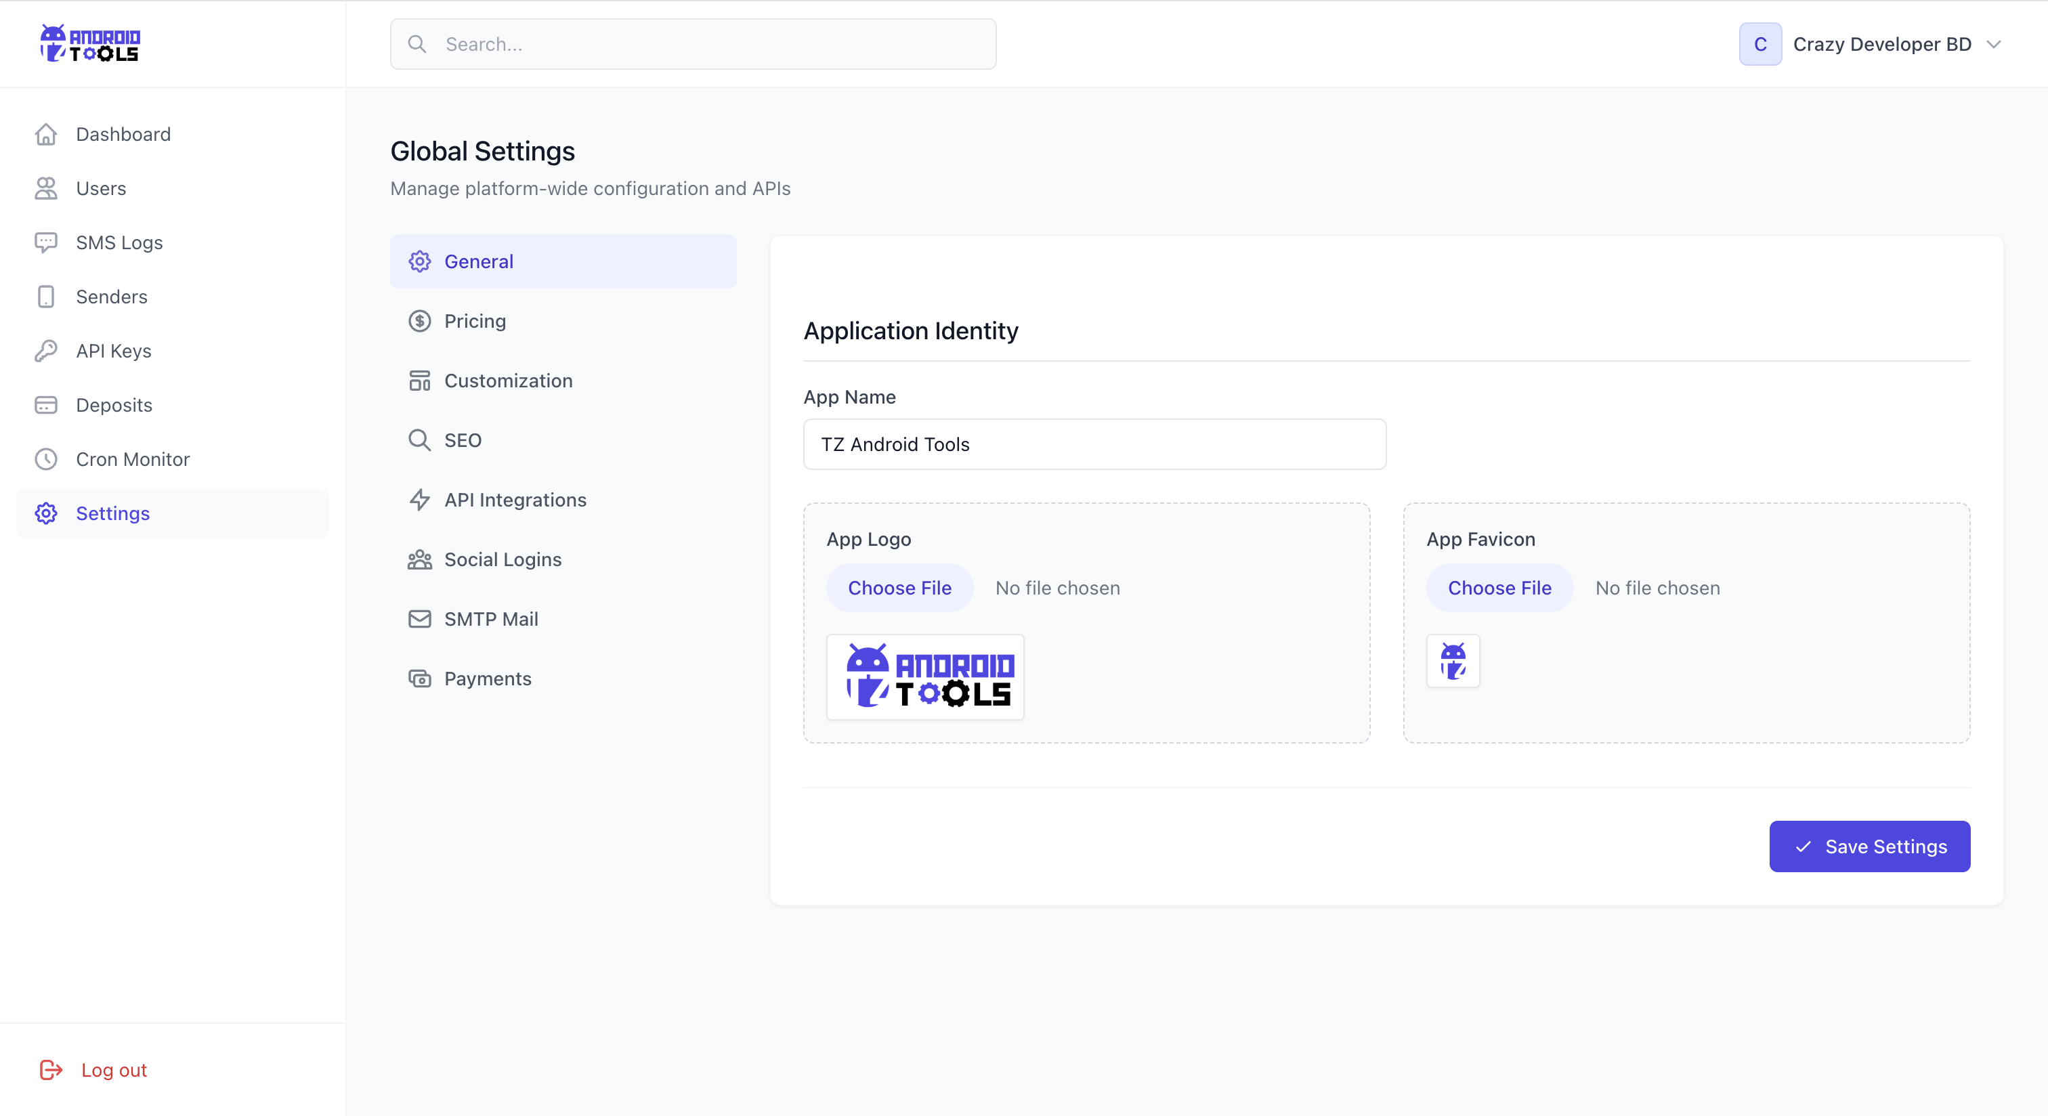This screenshot has width=2048, height=1116.
Task: Navigate to API Keys
Action: (173, 351)
